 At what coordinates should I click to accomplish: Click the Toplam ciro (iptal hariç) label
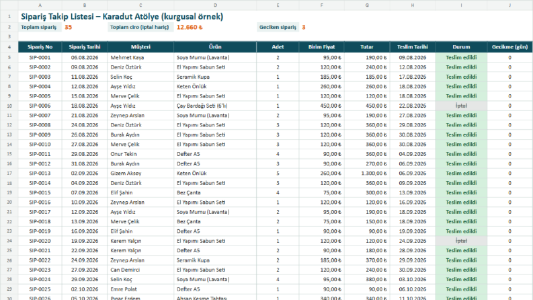pyautogui.click(x=140, y=27)
